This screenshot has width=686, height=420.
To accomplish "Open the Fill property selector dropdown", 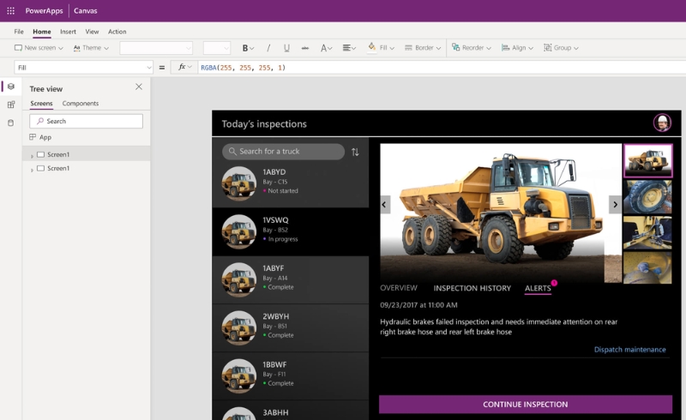I will pos(83,68).
